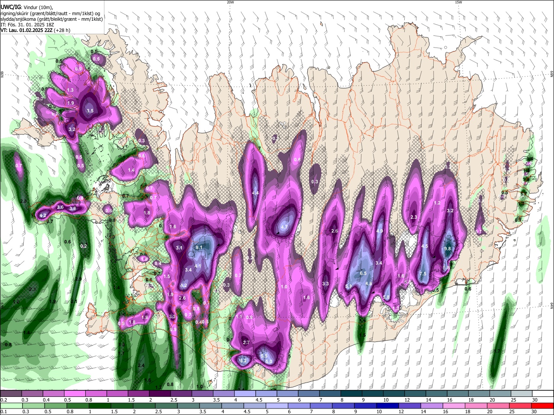Click the 1.3 value label in the Westfjords
Viewport: 554px width, 415px height.
coord(70,89)
